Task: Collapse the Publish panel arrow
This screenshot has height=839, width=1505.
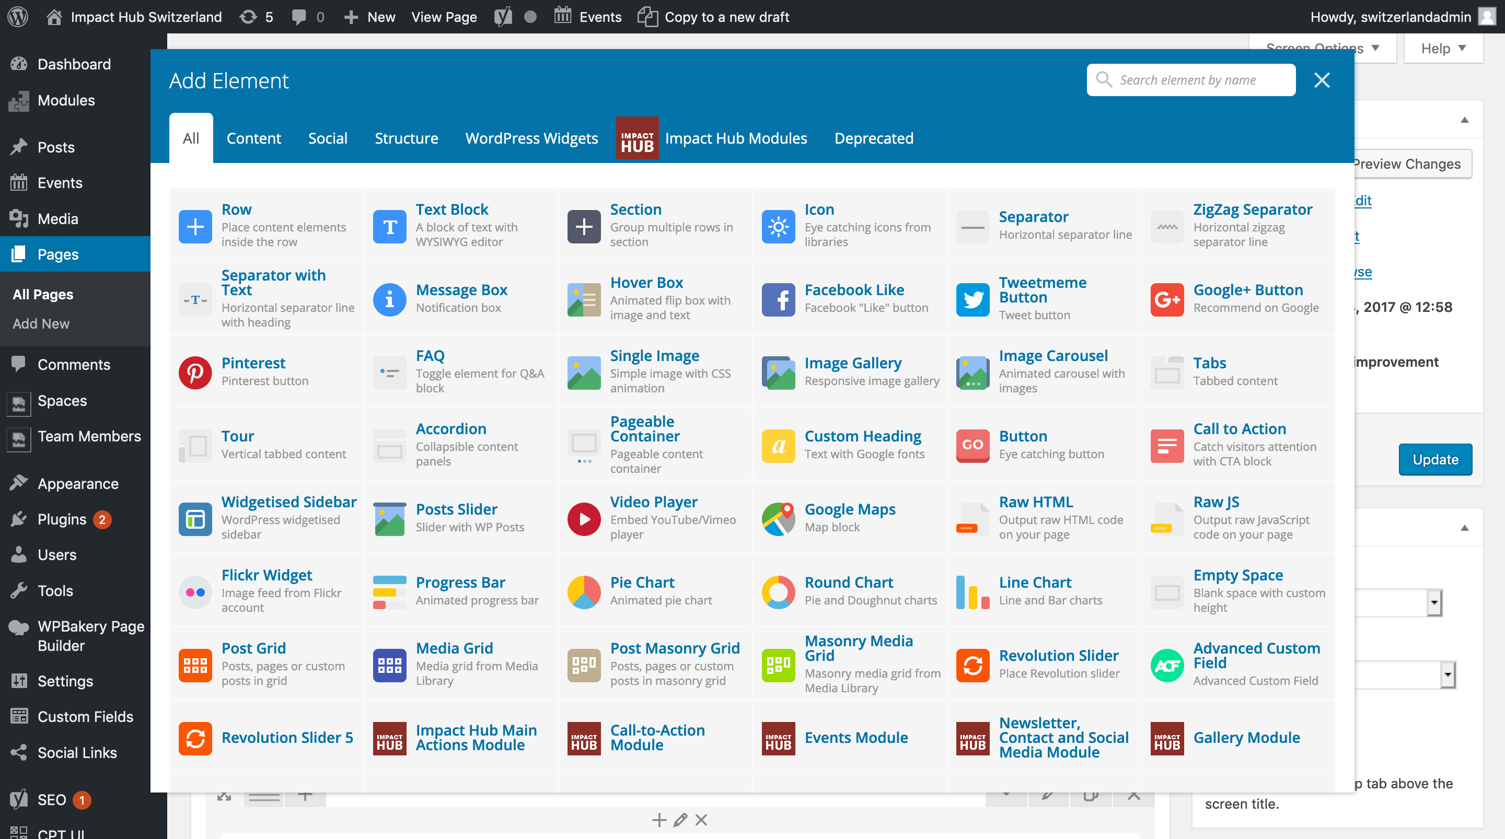Action: [x=1464, y=120]
